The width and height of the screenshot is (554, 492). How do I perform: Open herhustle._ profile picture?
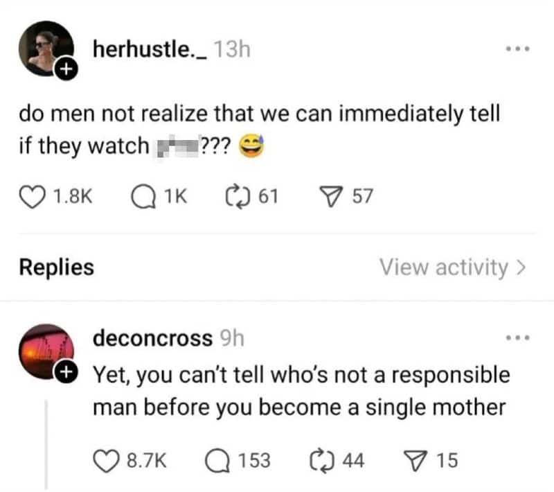[x=46, y=49]
